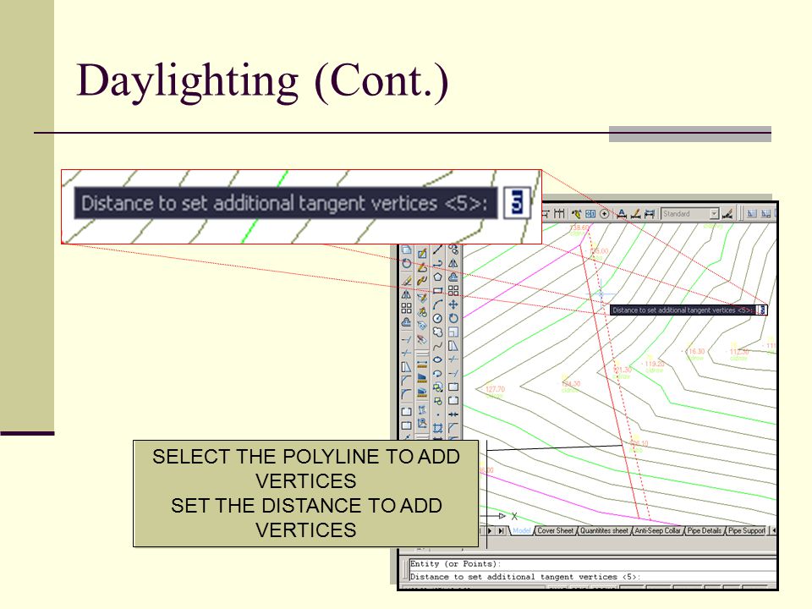Click the Insert Block tool
The image size is (812, 609).
(x=438, y=387)
